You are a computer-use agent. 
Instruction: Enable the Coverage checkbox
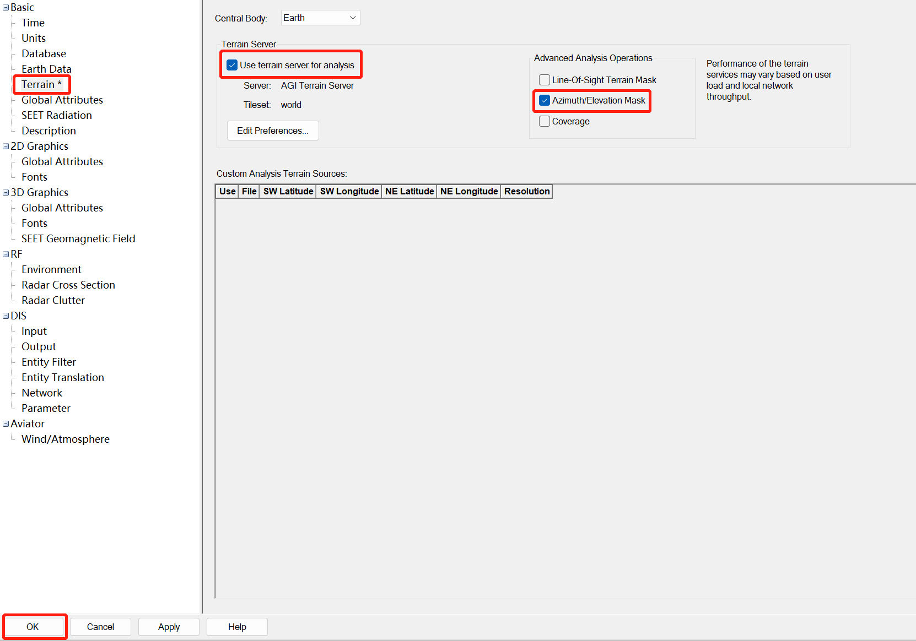coord(545,121)
